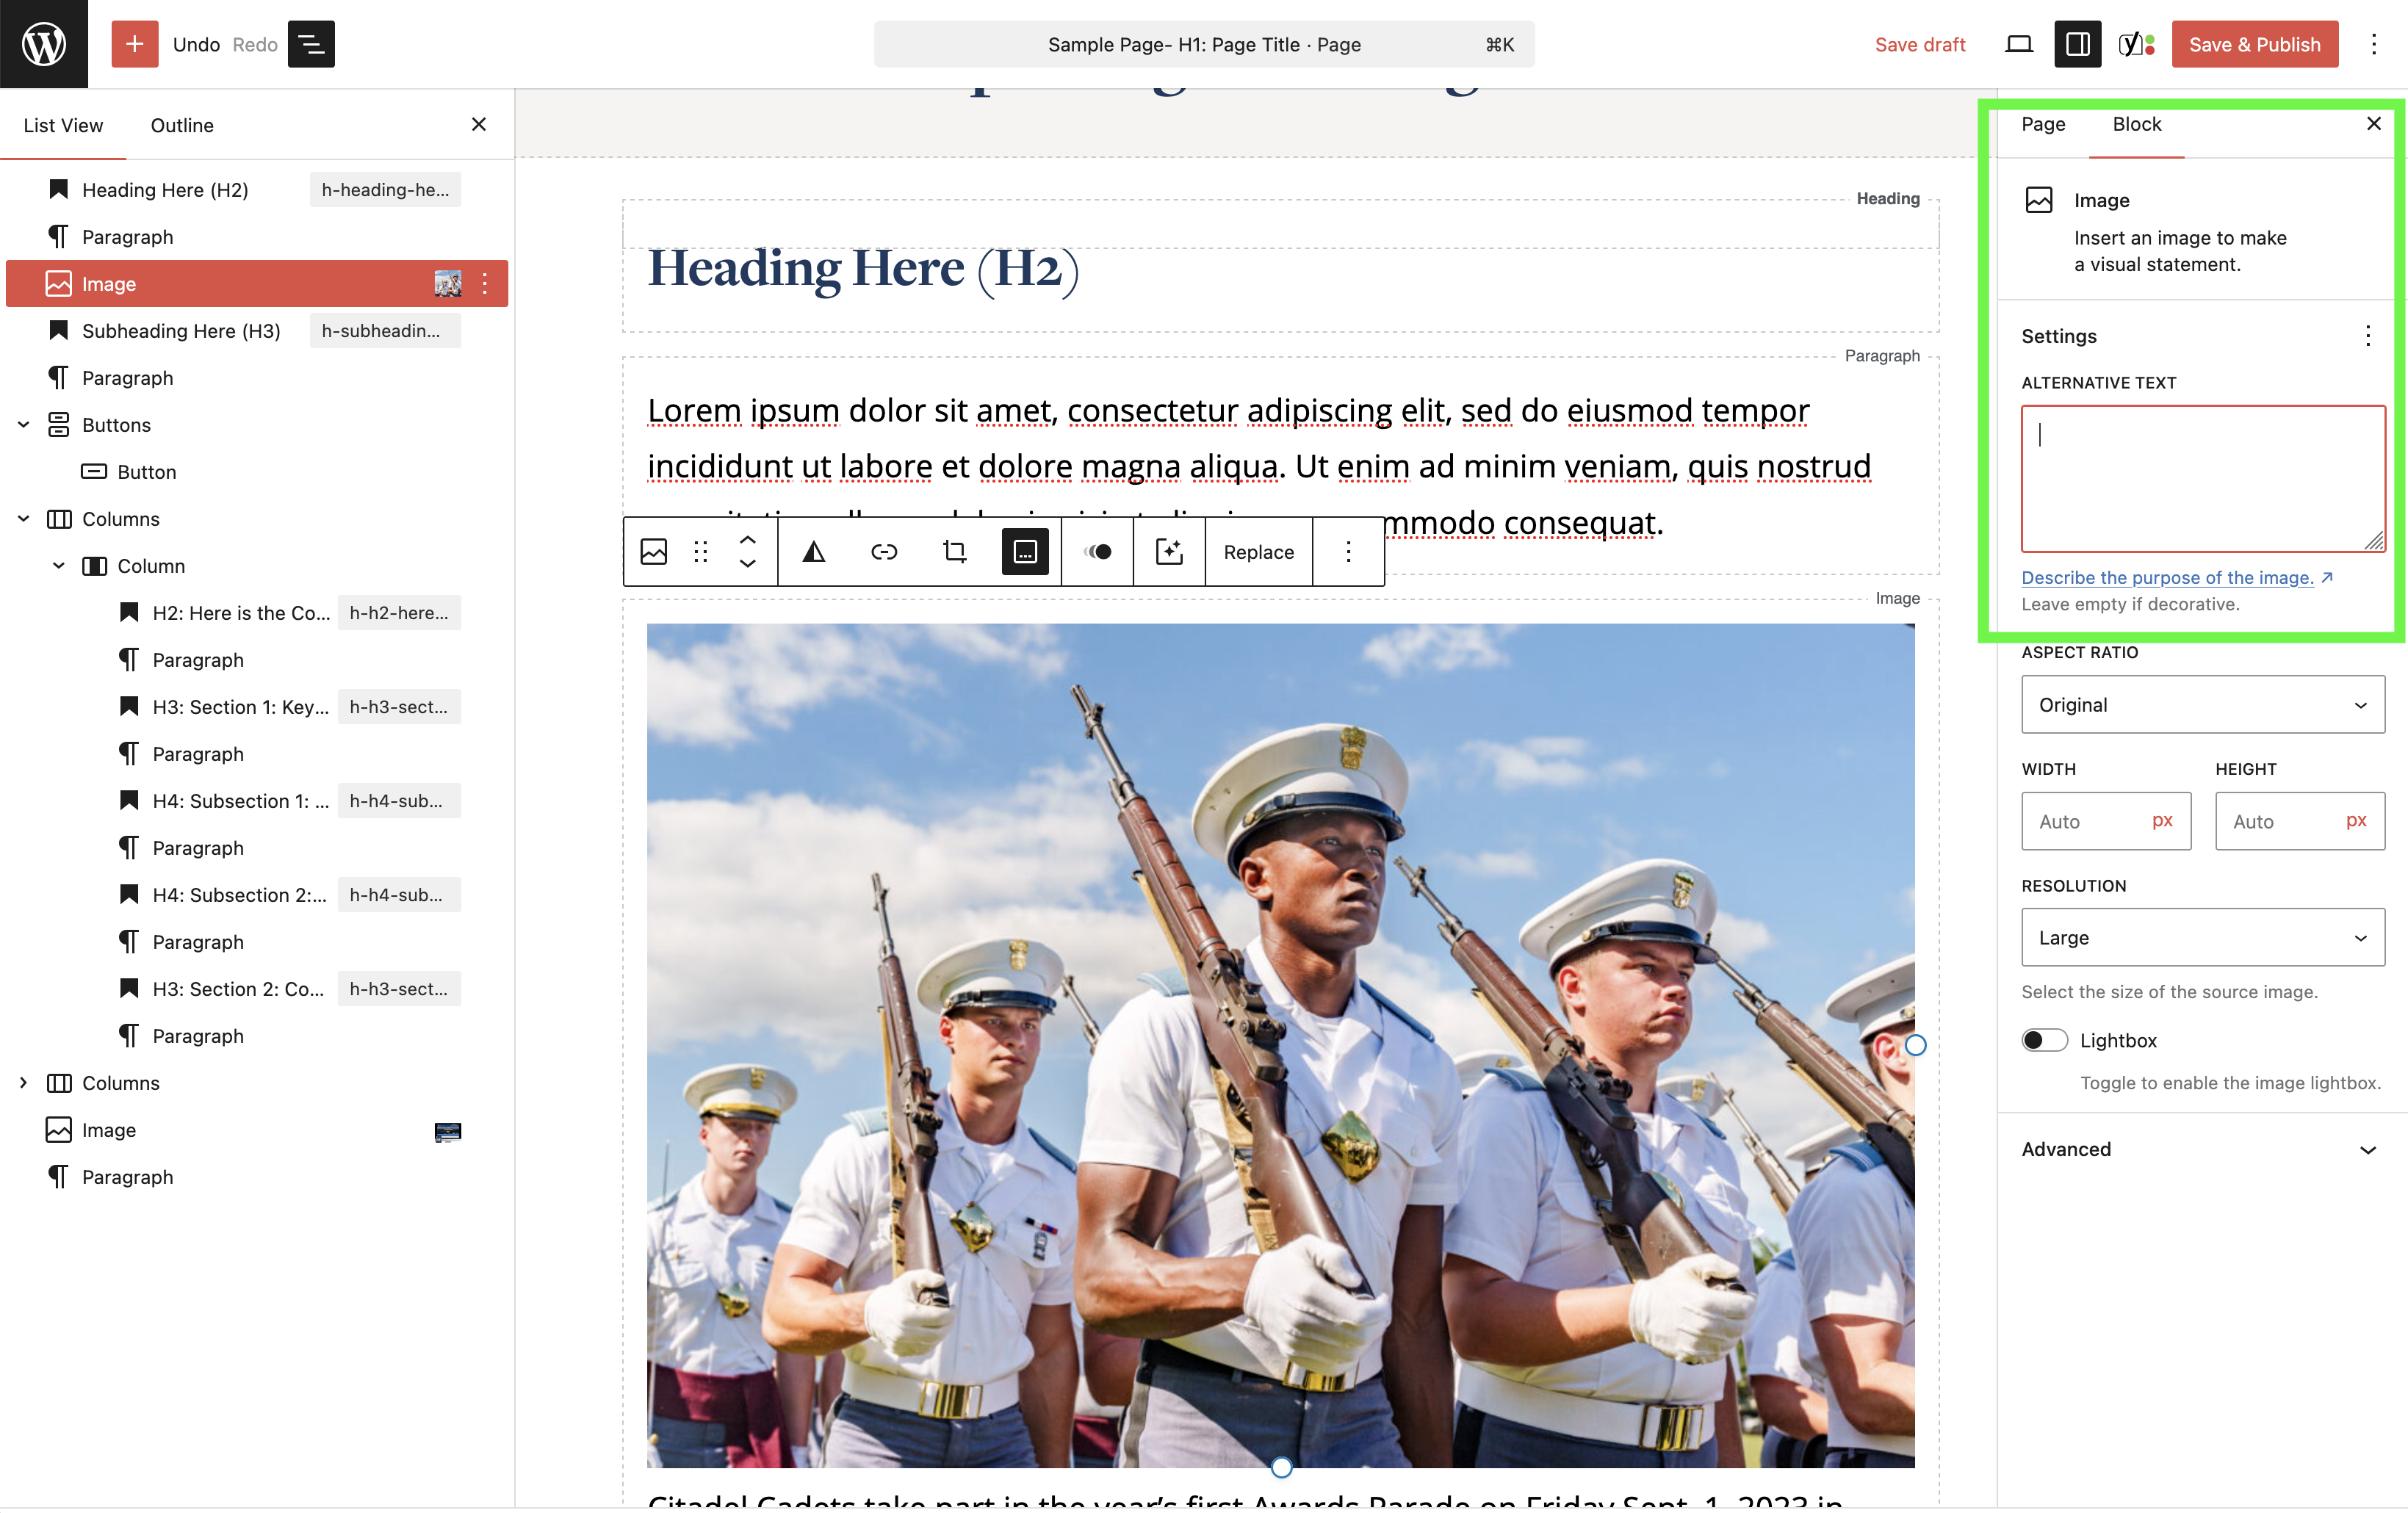Screen dimensions: 2408x1513
Task: Click the Image block type icon in toolbar
Action: pyautogui.click(x=653, y=551)
